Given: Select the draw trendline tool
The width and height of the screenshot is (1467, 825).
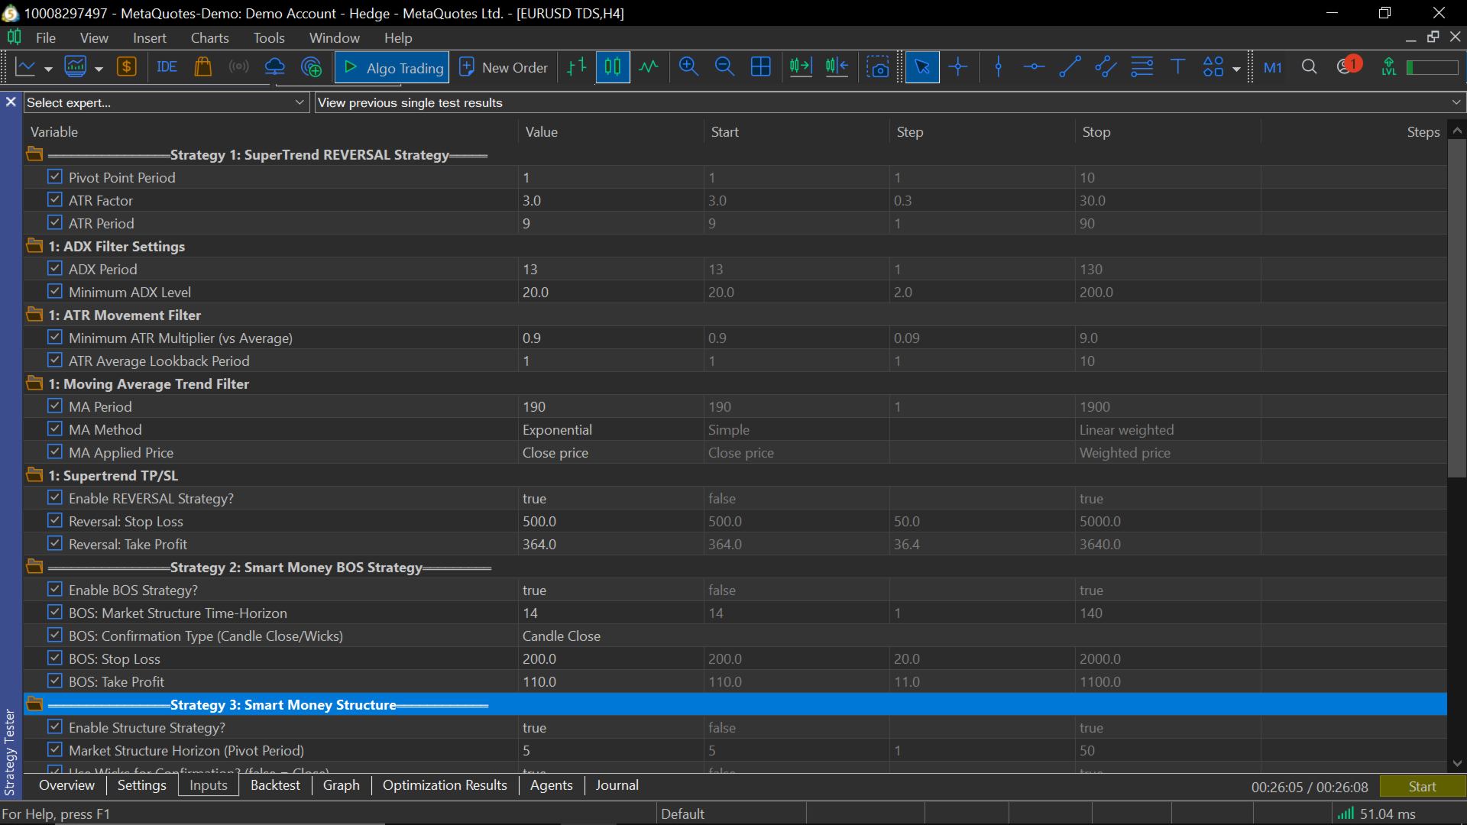Looking at the screenshot, I should pos(1070,67).
